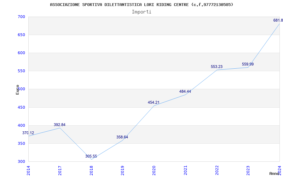Image resolution: width=283 pixels, height=177 pixels.
Task: Click the 550 y-axis tick label
Action: (21, 71)
